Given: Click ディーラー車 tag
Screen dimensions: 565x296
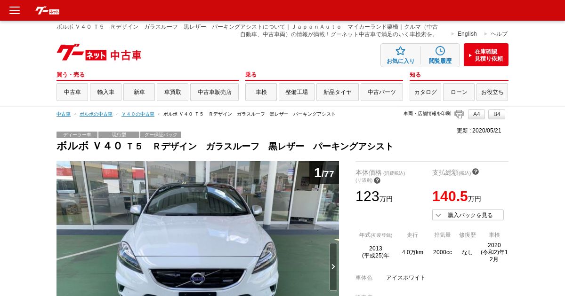Looking at the screenshot, I should pyautogui.click(x=77, y=135).
